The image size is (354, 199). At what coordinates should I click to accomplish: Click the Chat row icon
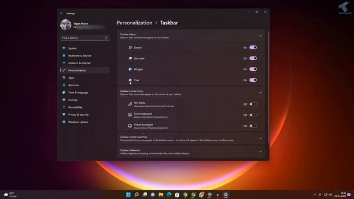(130, 80)
